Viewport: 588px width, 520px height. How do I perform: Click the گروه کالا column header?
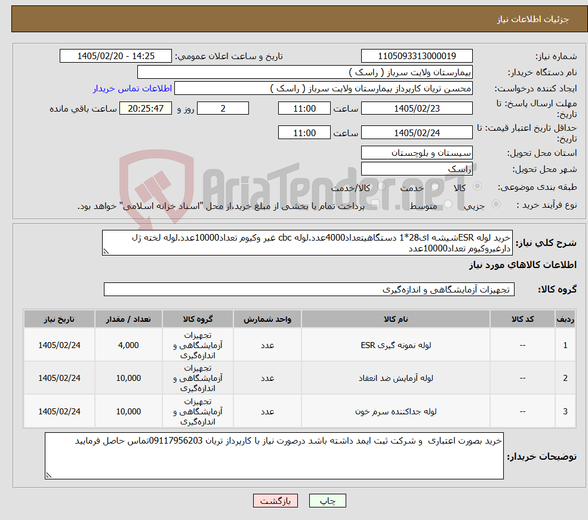point(198,319)
